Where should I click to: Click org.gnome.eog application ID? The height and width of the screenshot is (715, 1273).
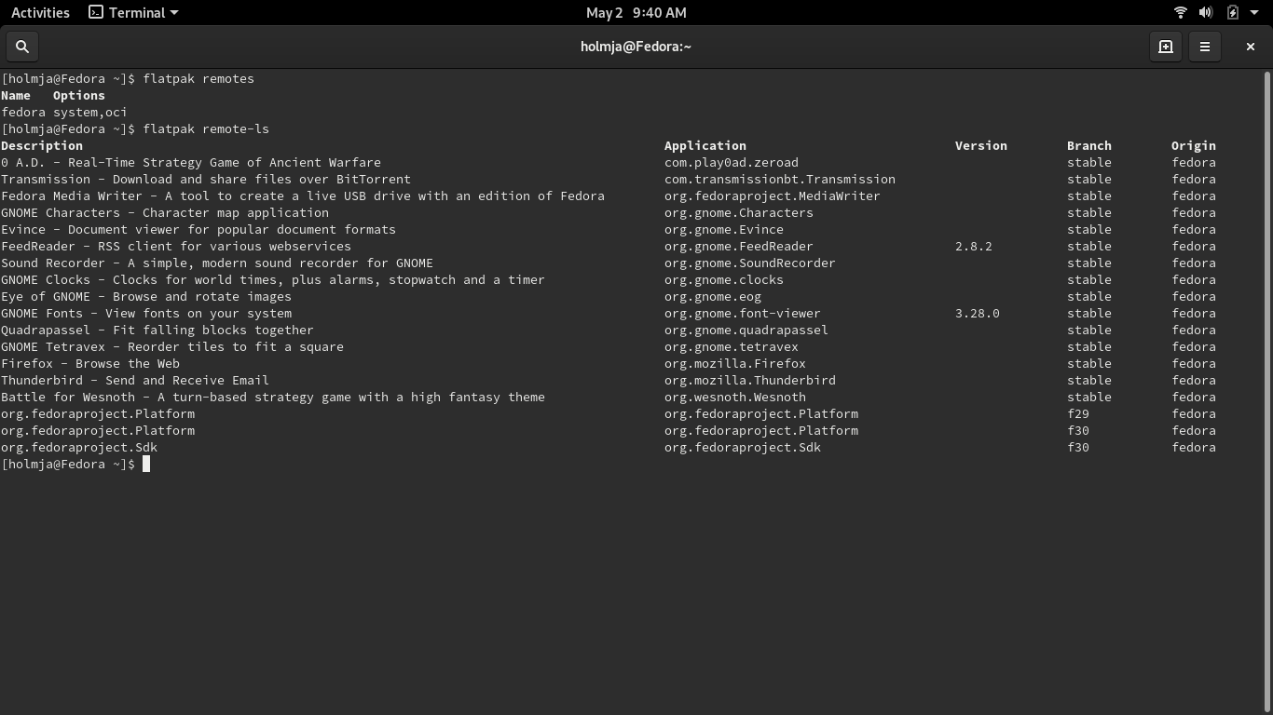[x=713, y=296]
